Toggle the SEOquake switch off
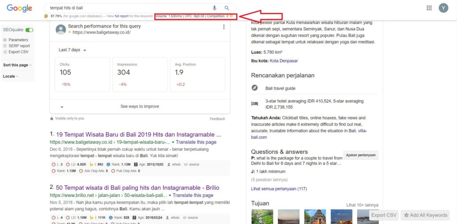457x224 pixels. (29, 30)
